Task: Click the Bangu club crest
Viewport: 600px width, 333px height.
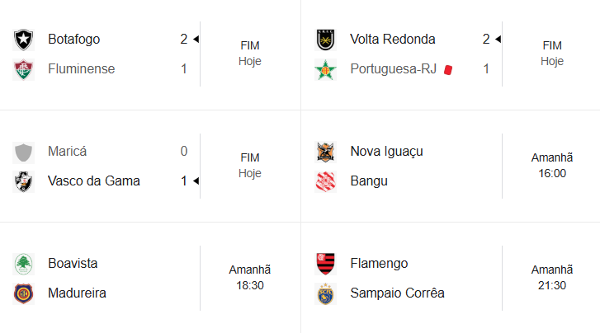Action: tap(325, 181)
